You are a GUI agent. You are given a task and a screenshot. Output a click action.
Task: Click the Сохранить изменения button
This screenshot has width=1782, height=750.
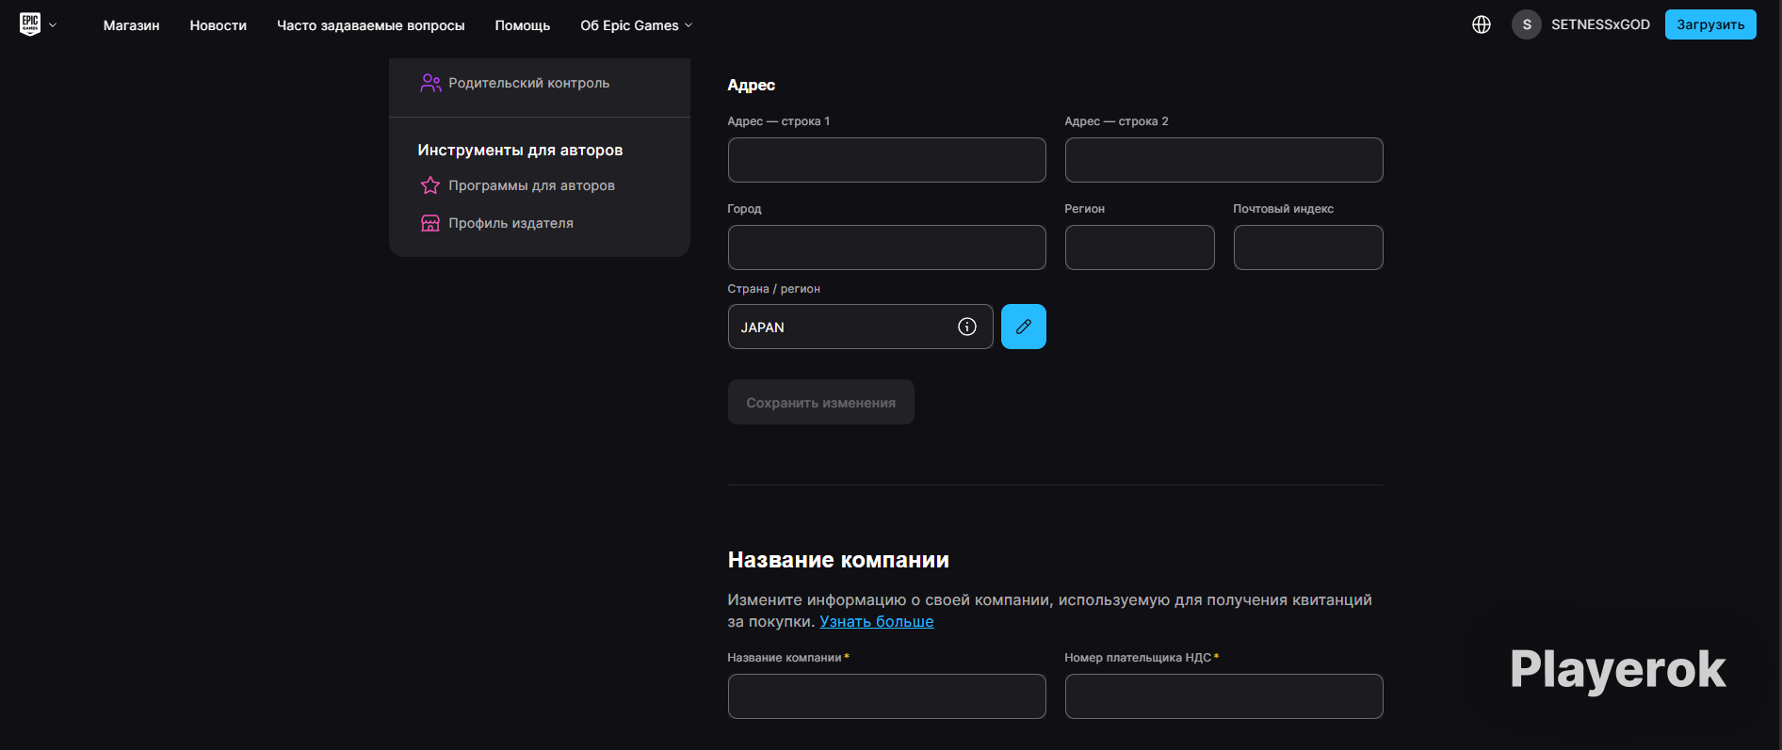(821, 402)
